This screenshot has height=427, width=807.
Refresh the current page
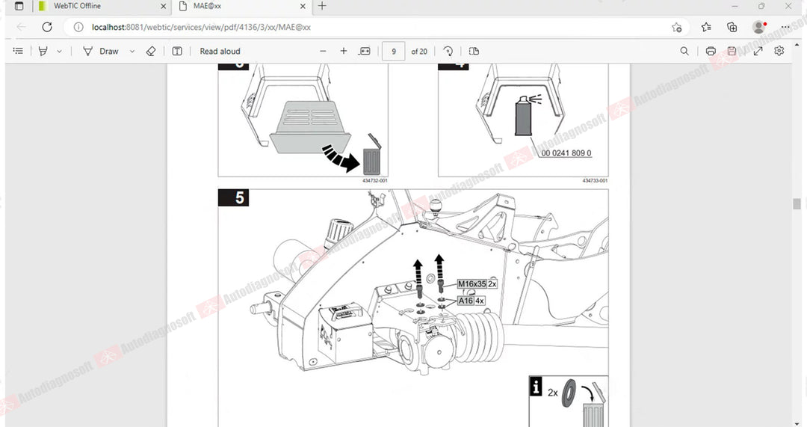[x=47, y=28]
